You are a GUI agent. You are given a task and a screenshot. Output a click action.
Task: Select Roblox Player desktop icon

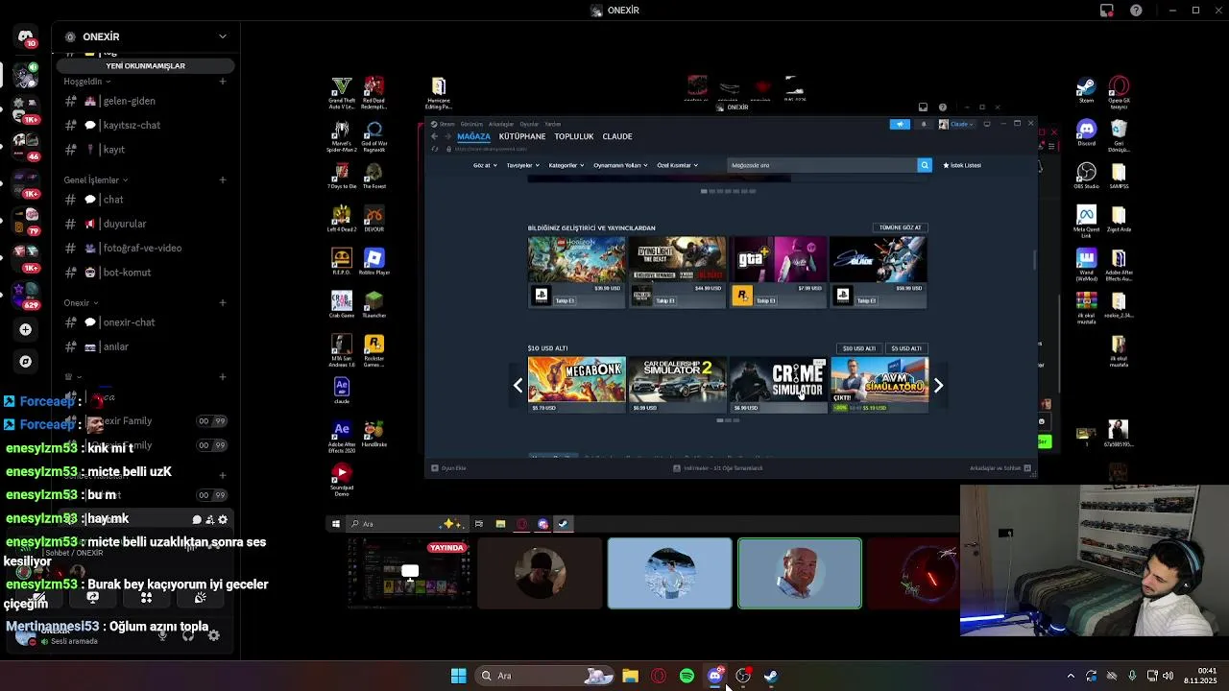click(x=374, y=261)
